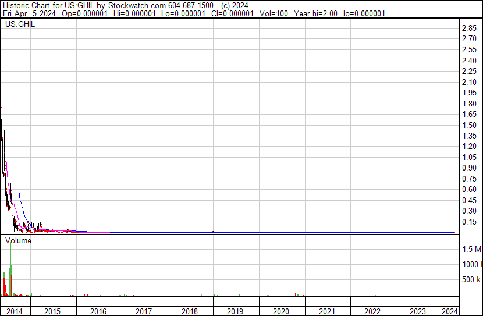Click the US:GHIL ticker label in the chart

point(20,25)
